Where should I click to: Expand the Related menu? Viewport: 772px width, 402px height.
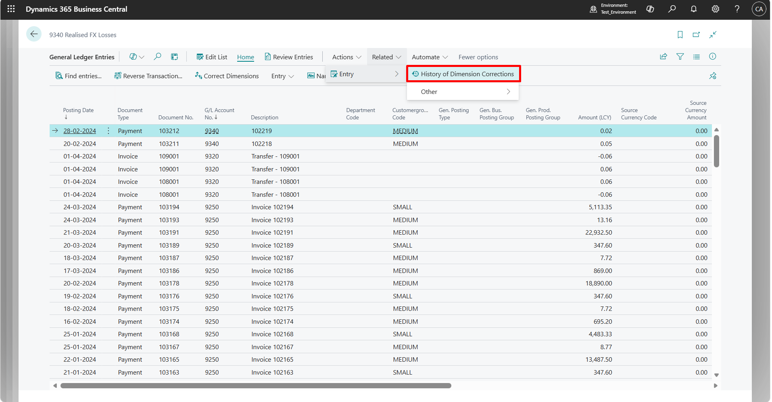(x=386, y=57)
